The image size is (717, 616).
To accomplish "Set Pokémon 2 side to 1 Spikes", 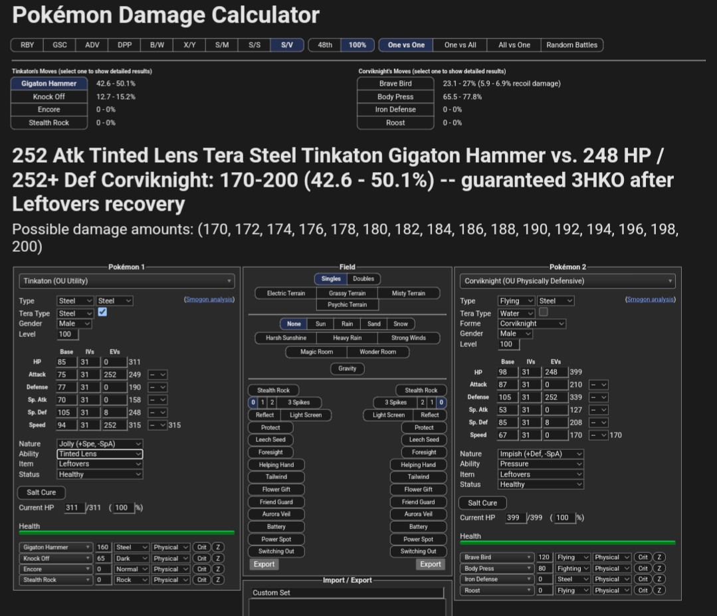I will [432, 402].
